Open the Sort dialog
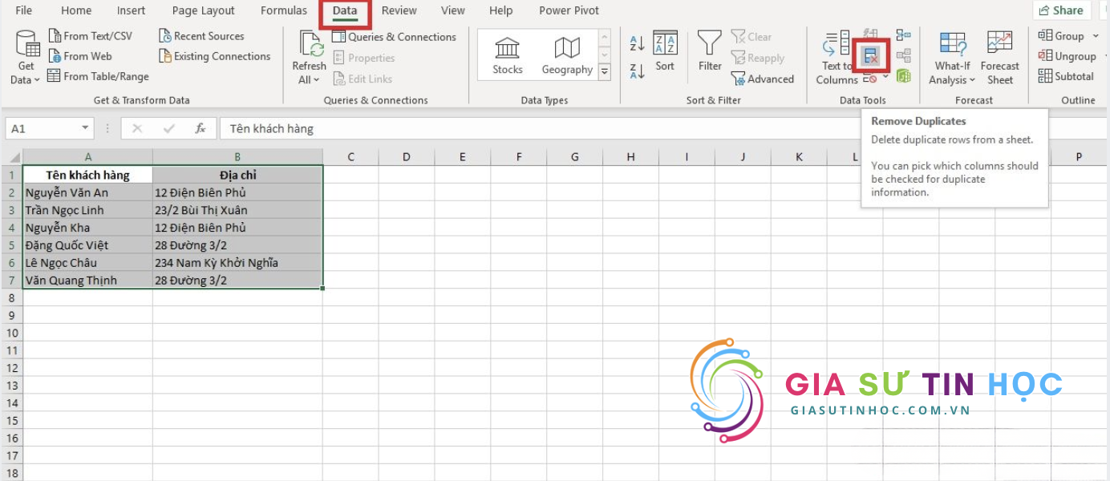 pyautogui.click(x=665, y=53)
